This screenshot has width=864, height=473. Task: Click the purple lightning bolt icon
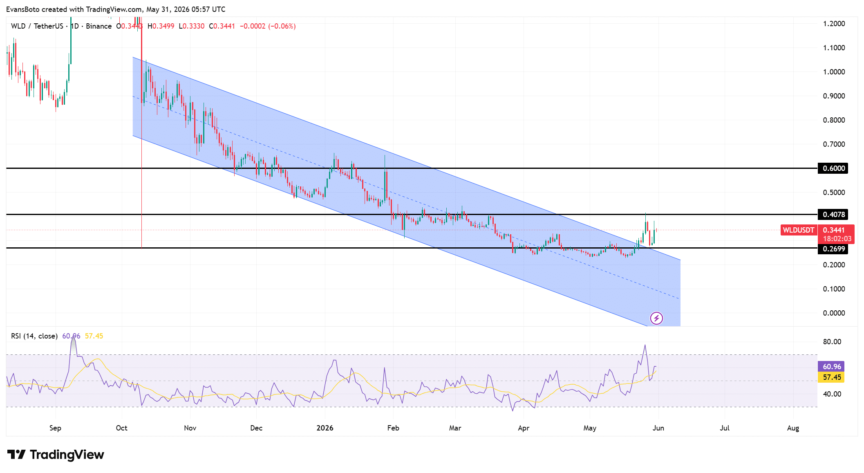(x=656, y=318)
